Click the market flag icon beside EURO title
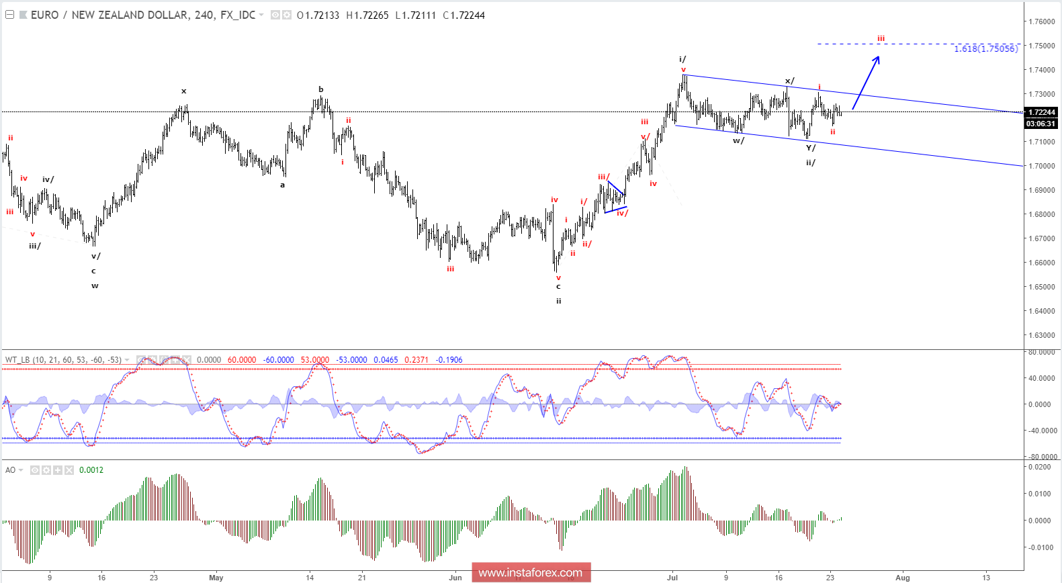The image size is (1062, 583). [x=24, y=15]
